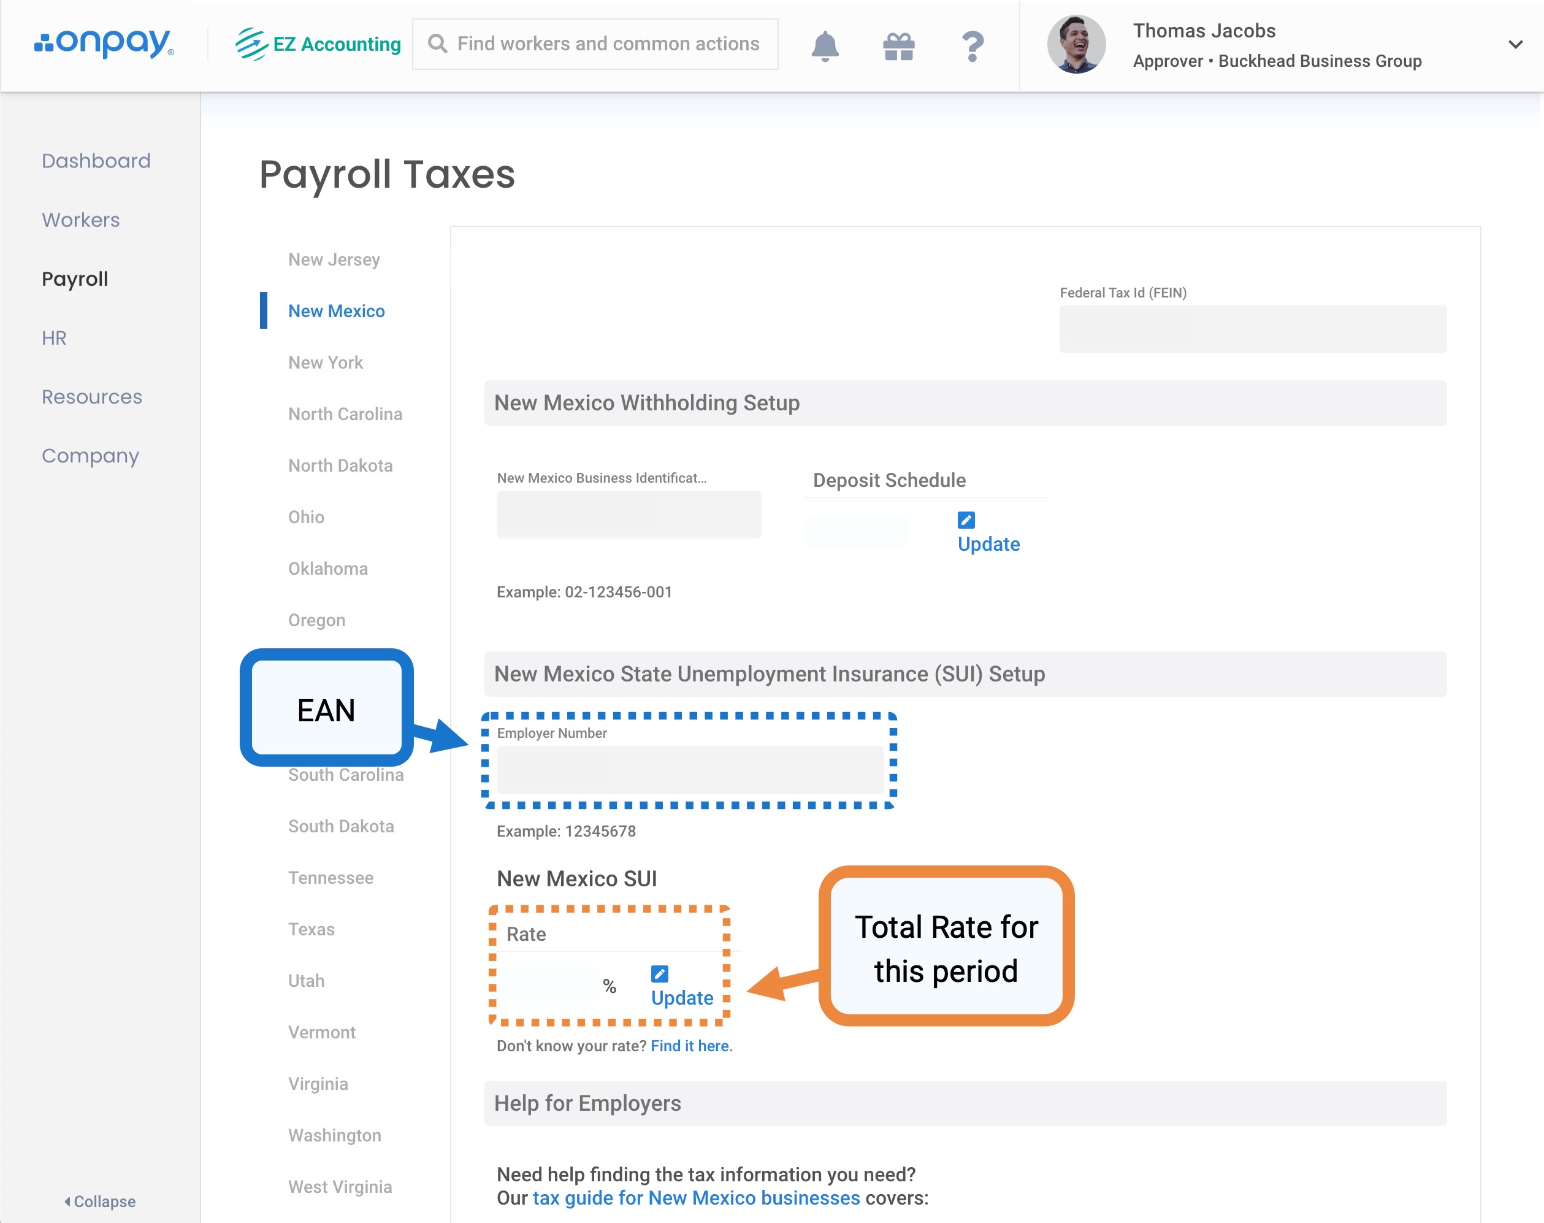The image size is (1544, 1223).
Task: Click the EZ Accounting logo
Action: pyautogui.click(x=318, y=44)
